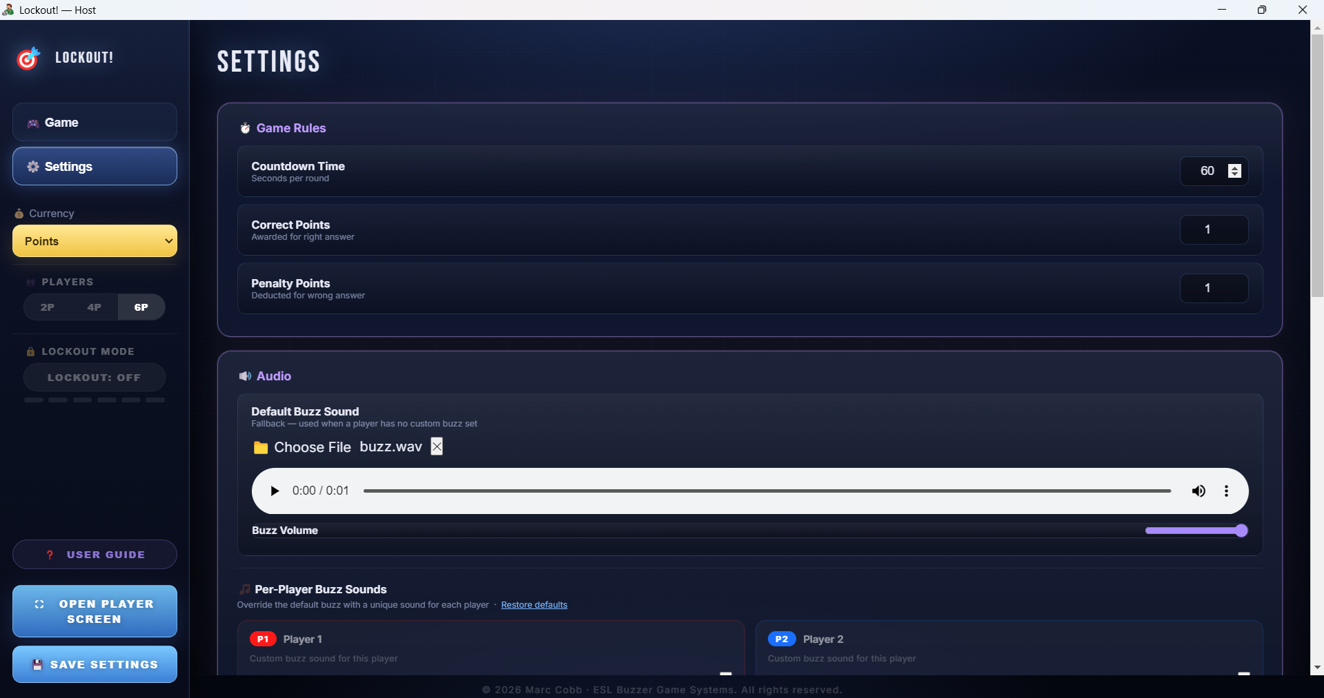Click the Game Rules section heading
The height and width of the screenshot is (698, 1324).
pyautogui.click(x=291, y=128)
